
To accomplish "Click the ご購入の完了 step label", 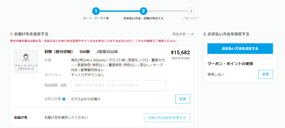I will 191,18.
